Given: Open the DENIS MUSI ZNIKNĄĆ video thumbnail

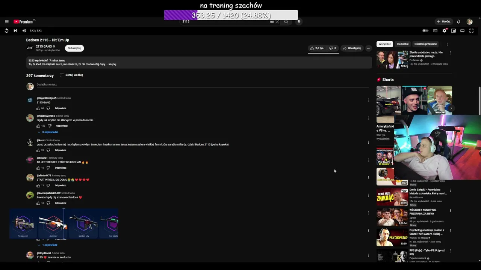Looking at the screenshot, I should (392, 197).
